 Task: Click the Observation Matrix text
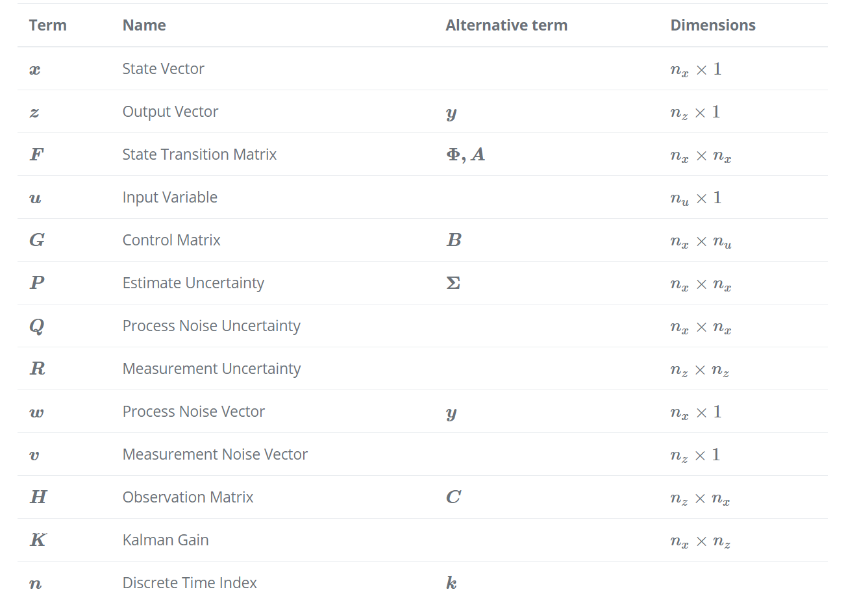188,497
